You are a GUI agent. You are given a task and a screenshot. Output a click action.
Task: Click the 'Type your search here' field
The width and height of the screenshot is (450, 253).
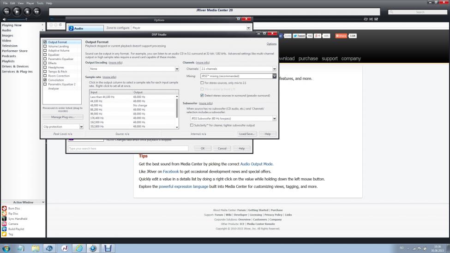pos(128,149)
